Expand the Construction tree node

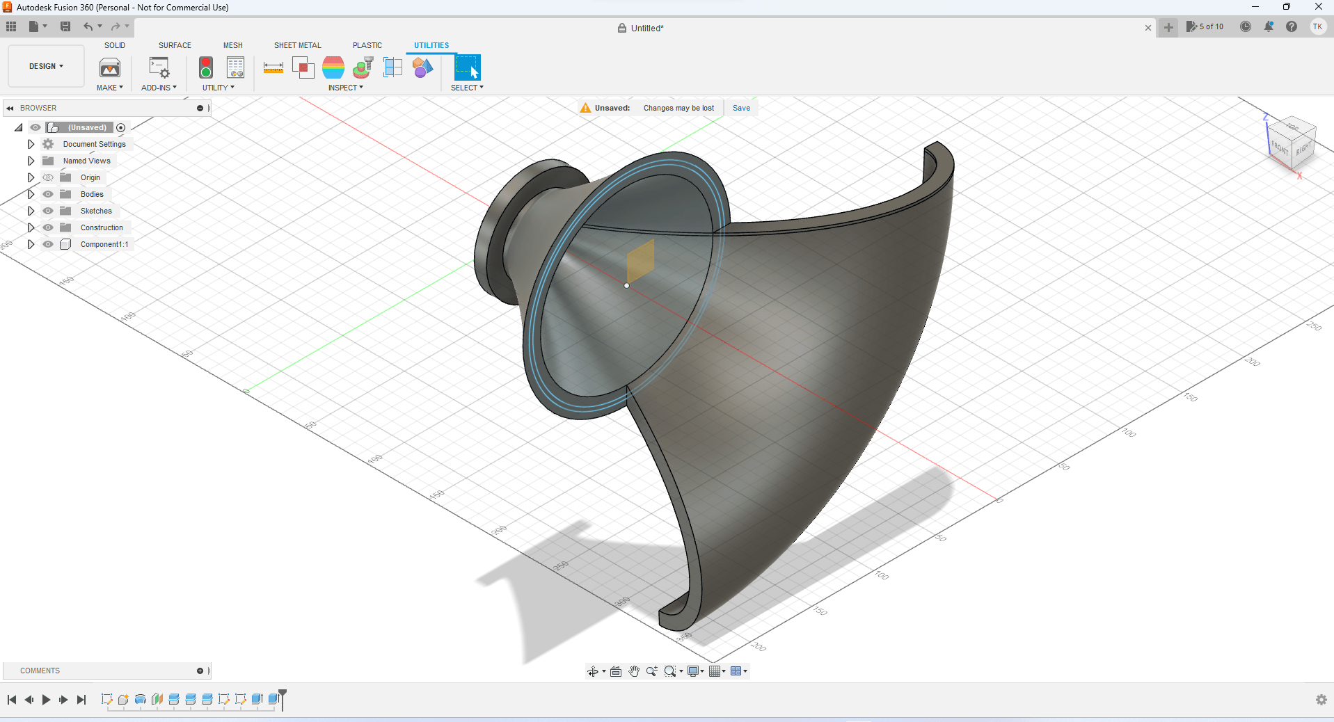(x=31, y=227)
